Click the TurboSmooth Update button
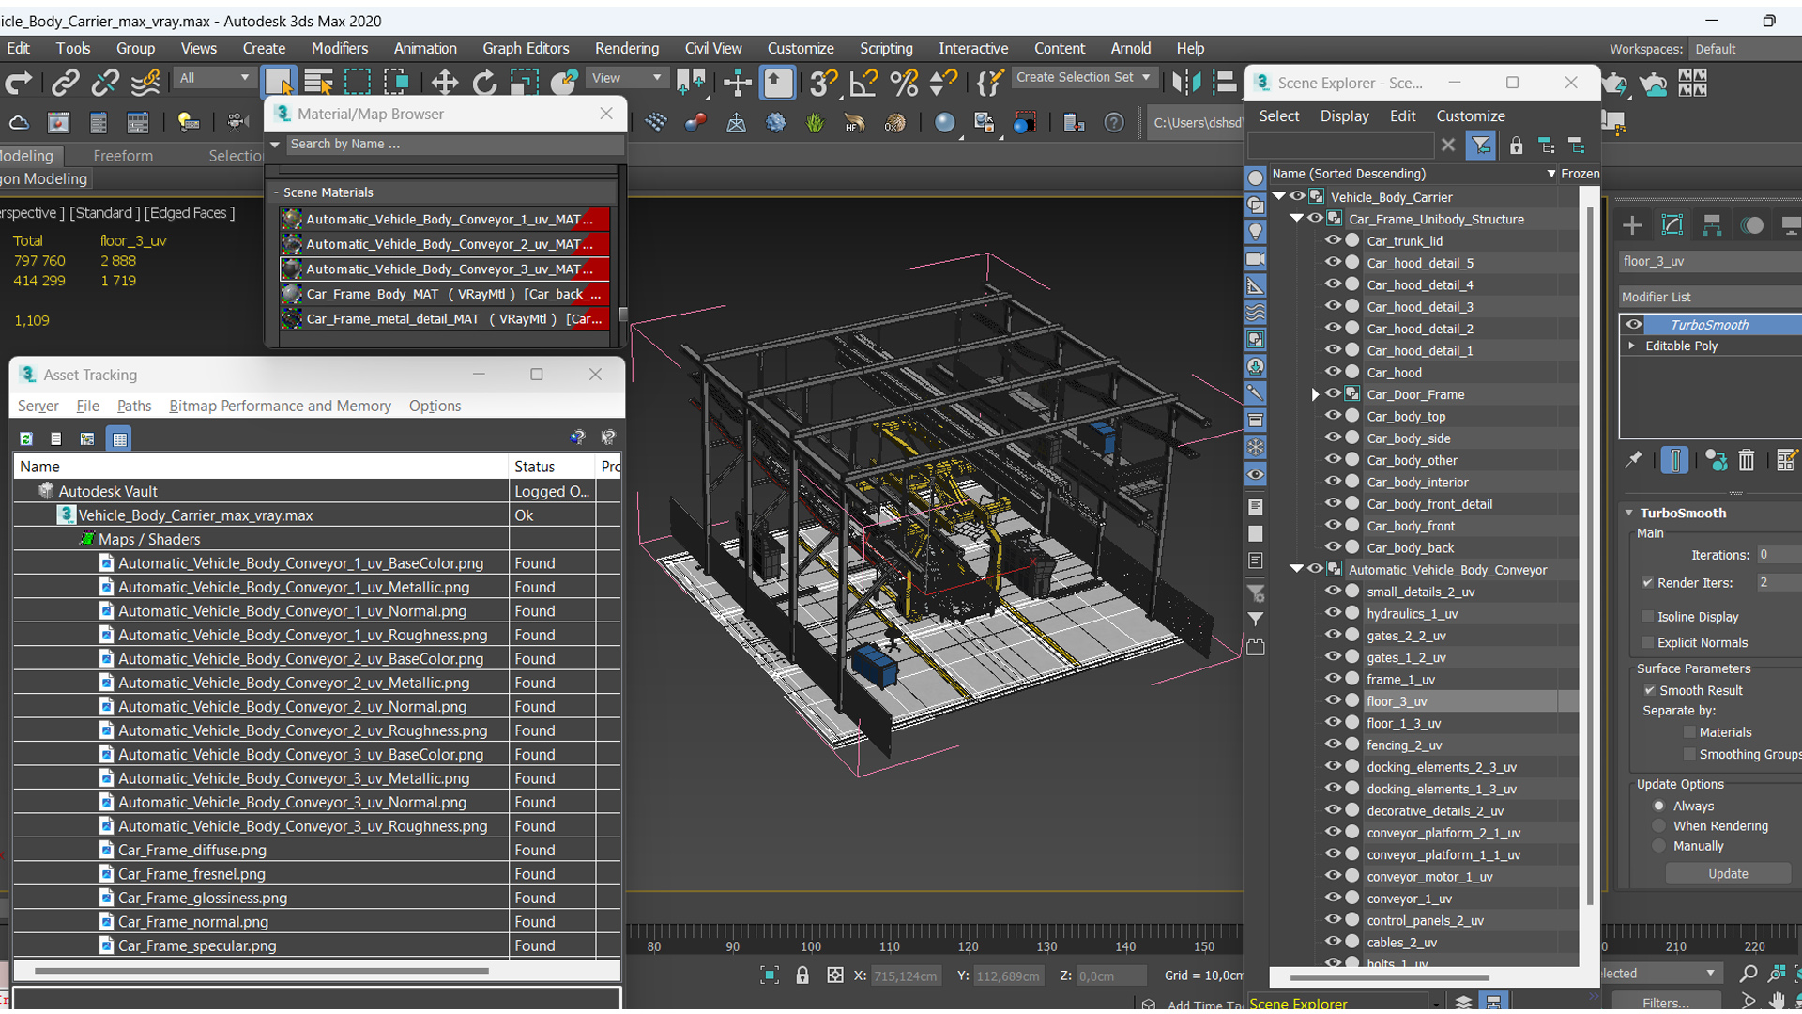 point(1728,873)
